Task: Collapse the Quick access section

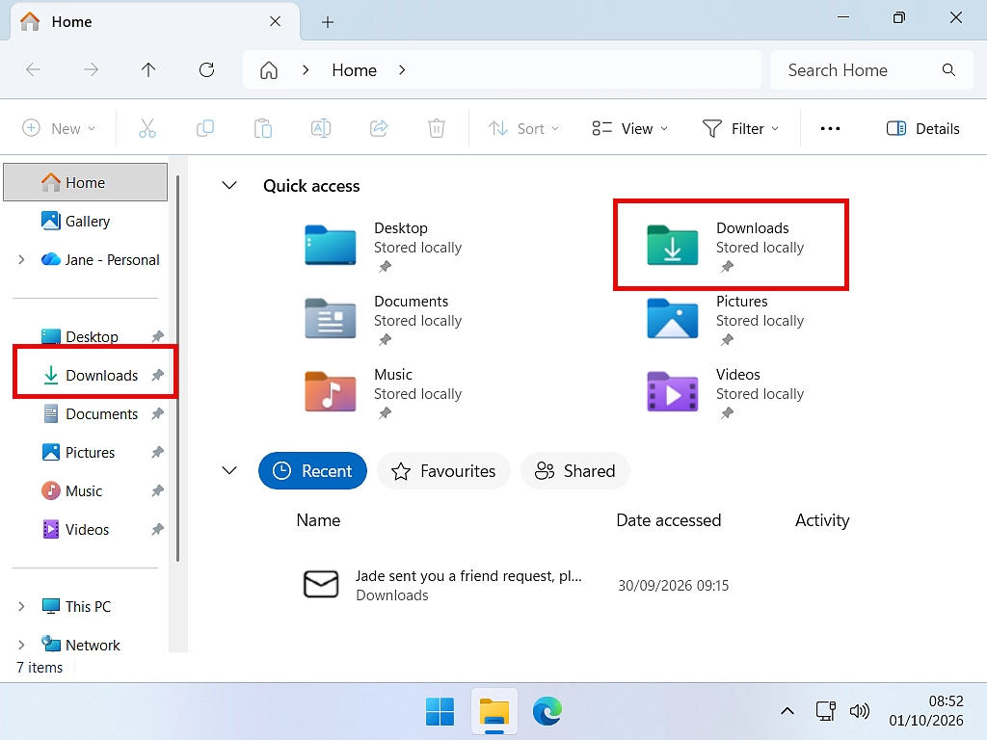Action: point(229,186)
